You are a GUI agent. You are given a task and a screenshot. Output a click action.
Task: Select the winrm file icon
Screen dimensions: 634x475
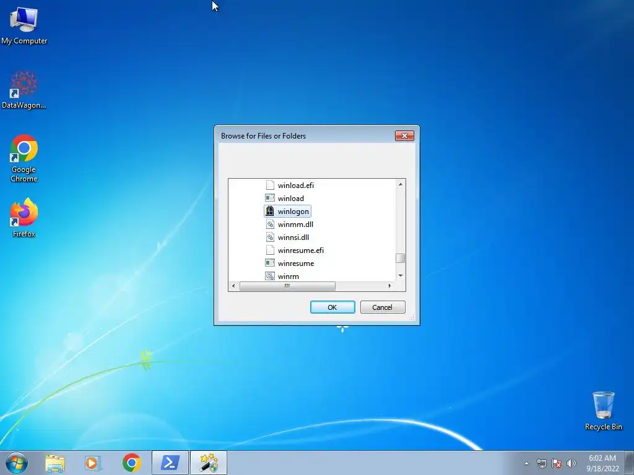270,276
